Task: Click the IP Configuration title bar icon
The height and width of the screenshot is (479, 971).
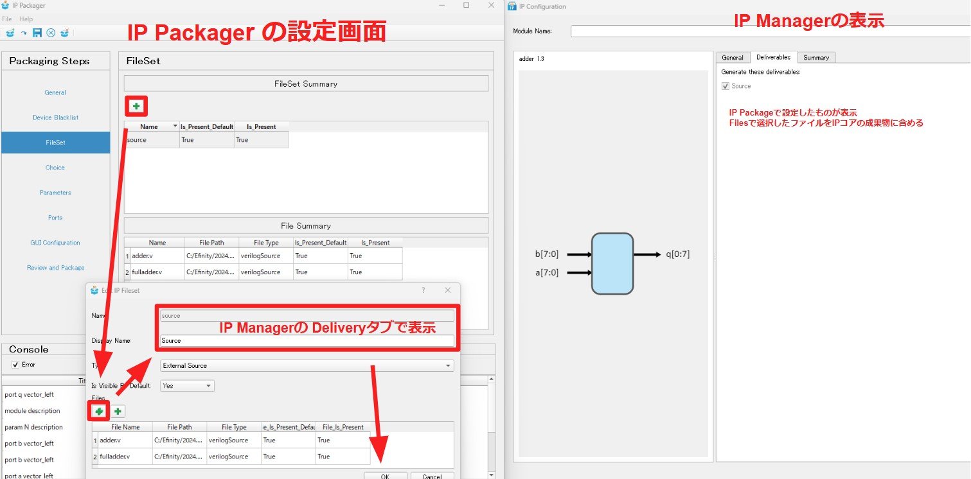Action: [x=512, y=6]
